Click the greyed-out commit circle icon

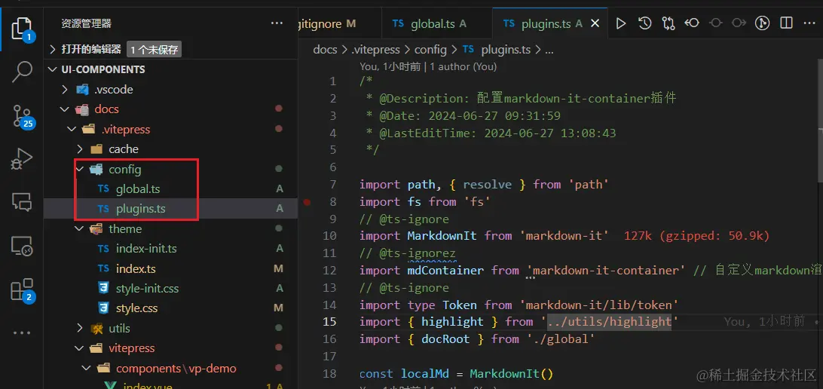(716, 23)
